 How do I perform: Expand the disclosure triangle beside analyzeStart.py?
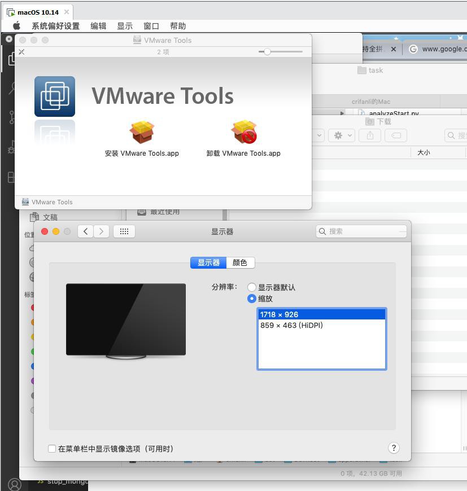pos(342,113)
